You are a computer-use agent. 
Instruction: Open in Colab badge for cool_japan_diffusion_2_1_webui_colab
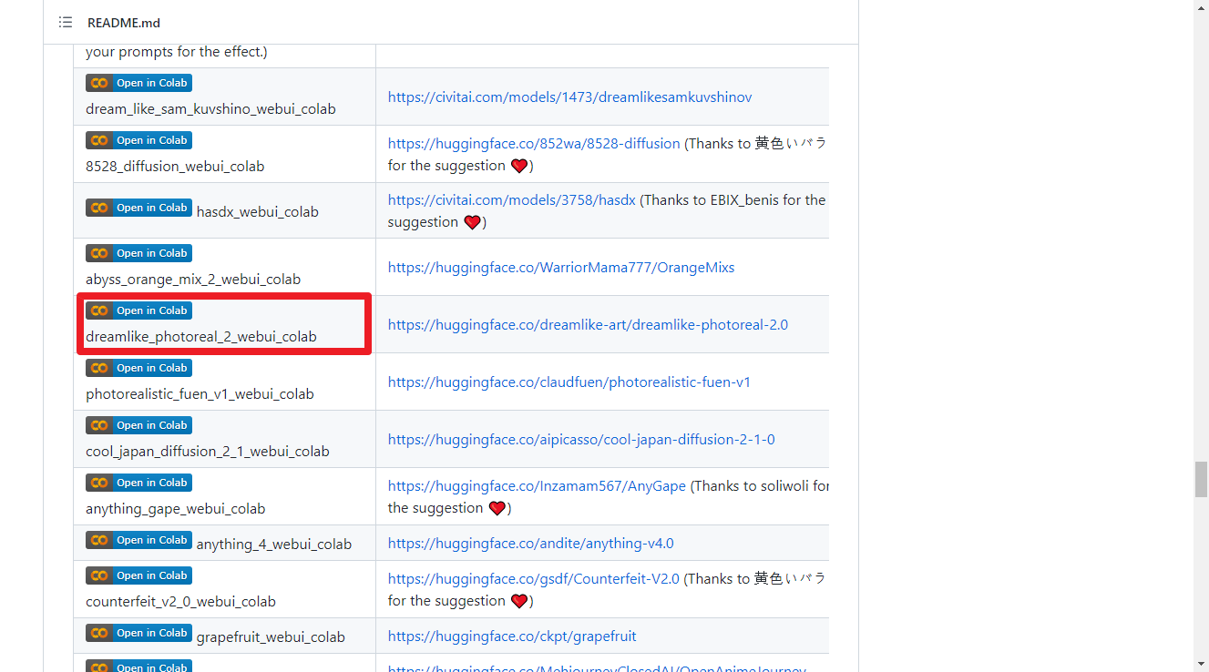click(138, 425)
